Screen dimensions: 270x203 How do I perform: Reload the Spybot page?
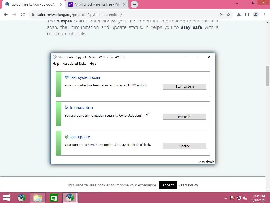pyautogui.click(x=23, y=15)
